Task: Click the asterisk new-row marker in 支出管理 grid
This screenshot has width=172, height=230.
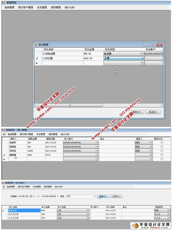Action: pos(37,63)
